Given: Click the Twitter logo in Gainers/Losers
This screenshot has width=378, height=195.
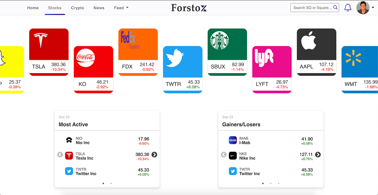Looking at the screenshot, I should tap(233, 171).
